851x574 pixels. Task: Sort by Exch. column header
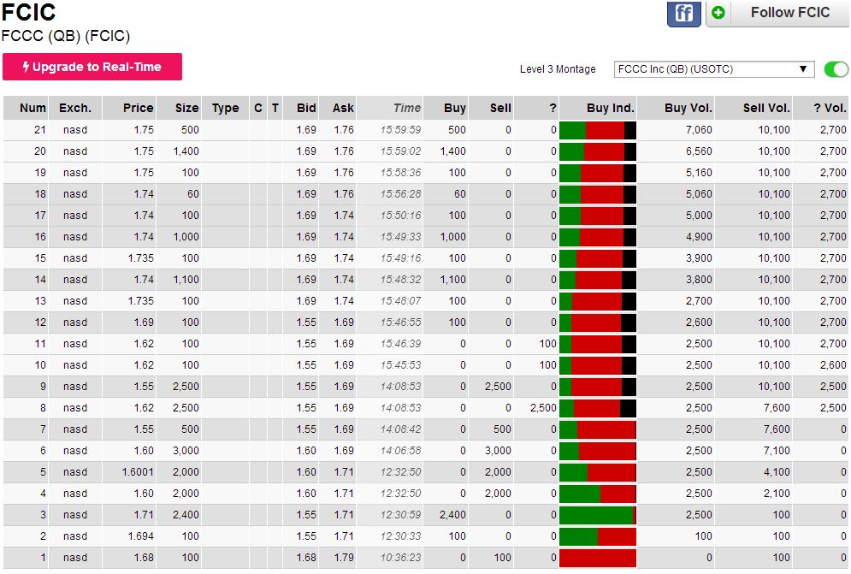point(75,108)
